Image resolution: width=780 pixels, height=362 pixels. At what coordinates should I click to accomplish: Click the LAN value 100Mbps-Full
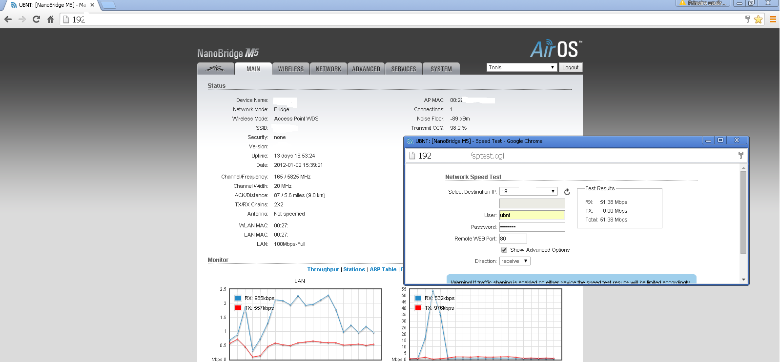click(290, 244)
